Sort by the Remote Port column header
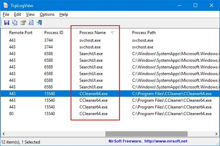This screenshot has height=146, width=220. (x=24, y=33)
